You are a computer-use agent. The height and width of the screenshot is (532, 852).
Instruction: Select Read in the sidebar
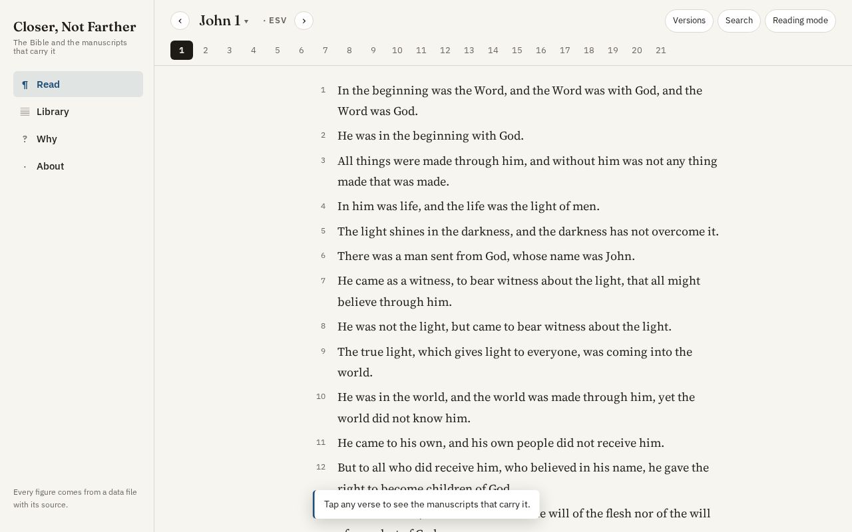coord(78,84)
